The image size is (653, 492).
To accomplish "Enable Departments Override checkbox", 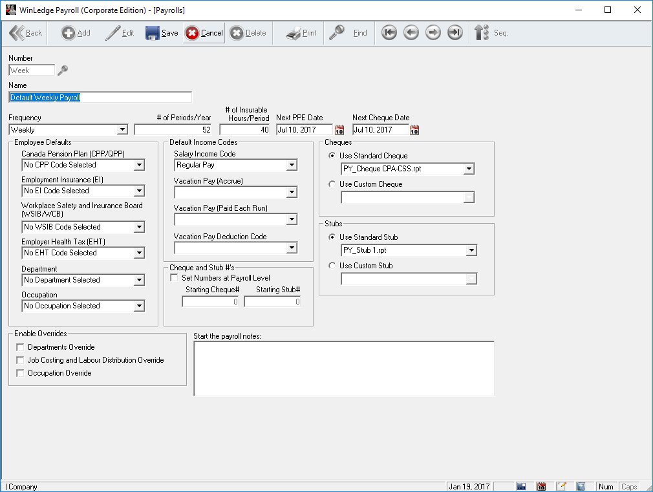I will click(21, 347).
